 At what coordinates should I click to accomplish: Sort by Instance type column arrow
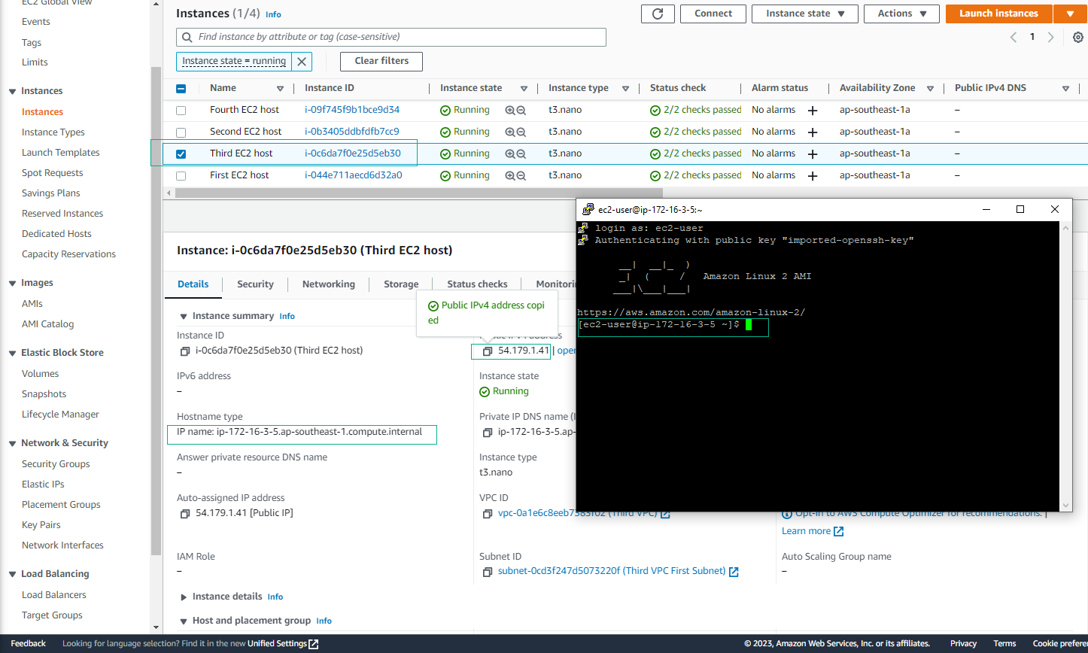click(x=625, y=89)
